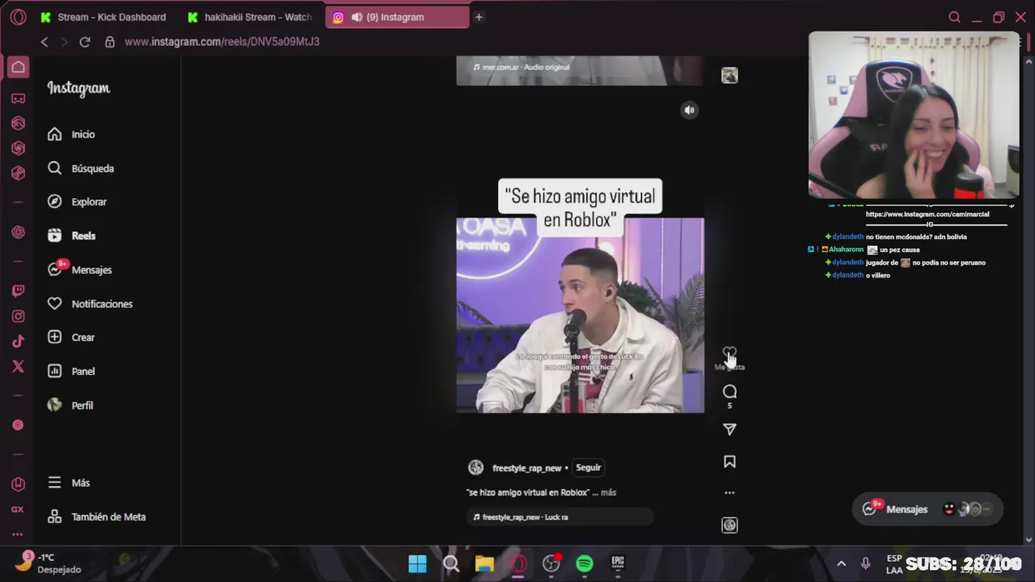Open sidebar three-dot setup menu
Viewport: 1035px width, 582px height.
click(x=18, y=534)
